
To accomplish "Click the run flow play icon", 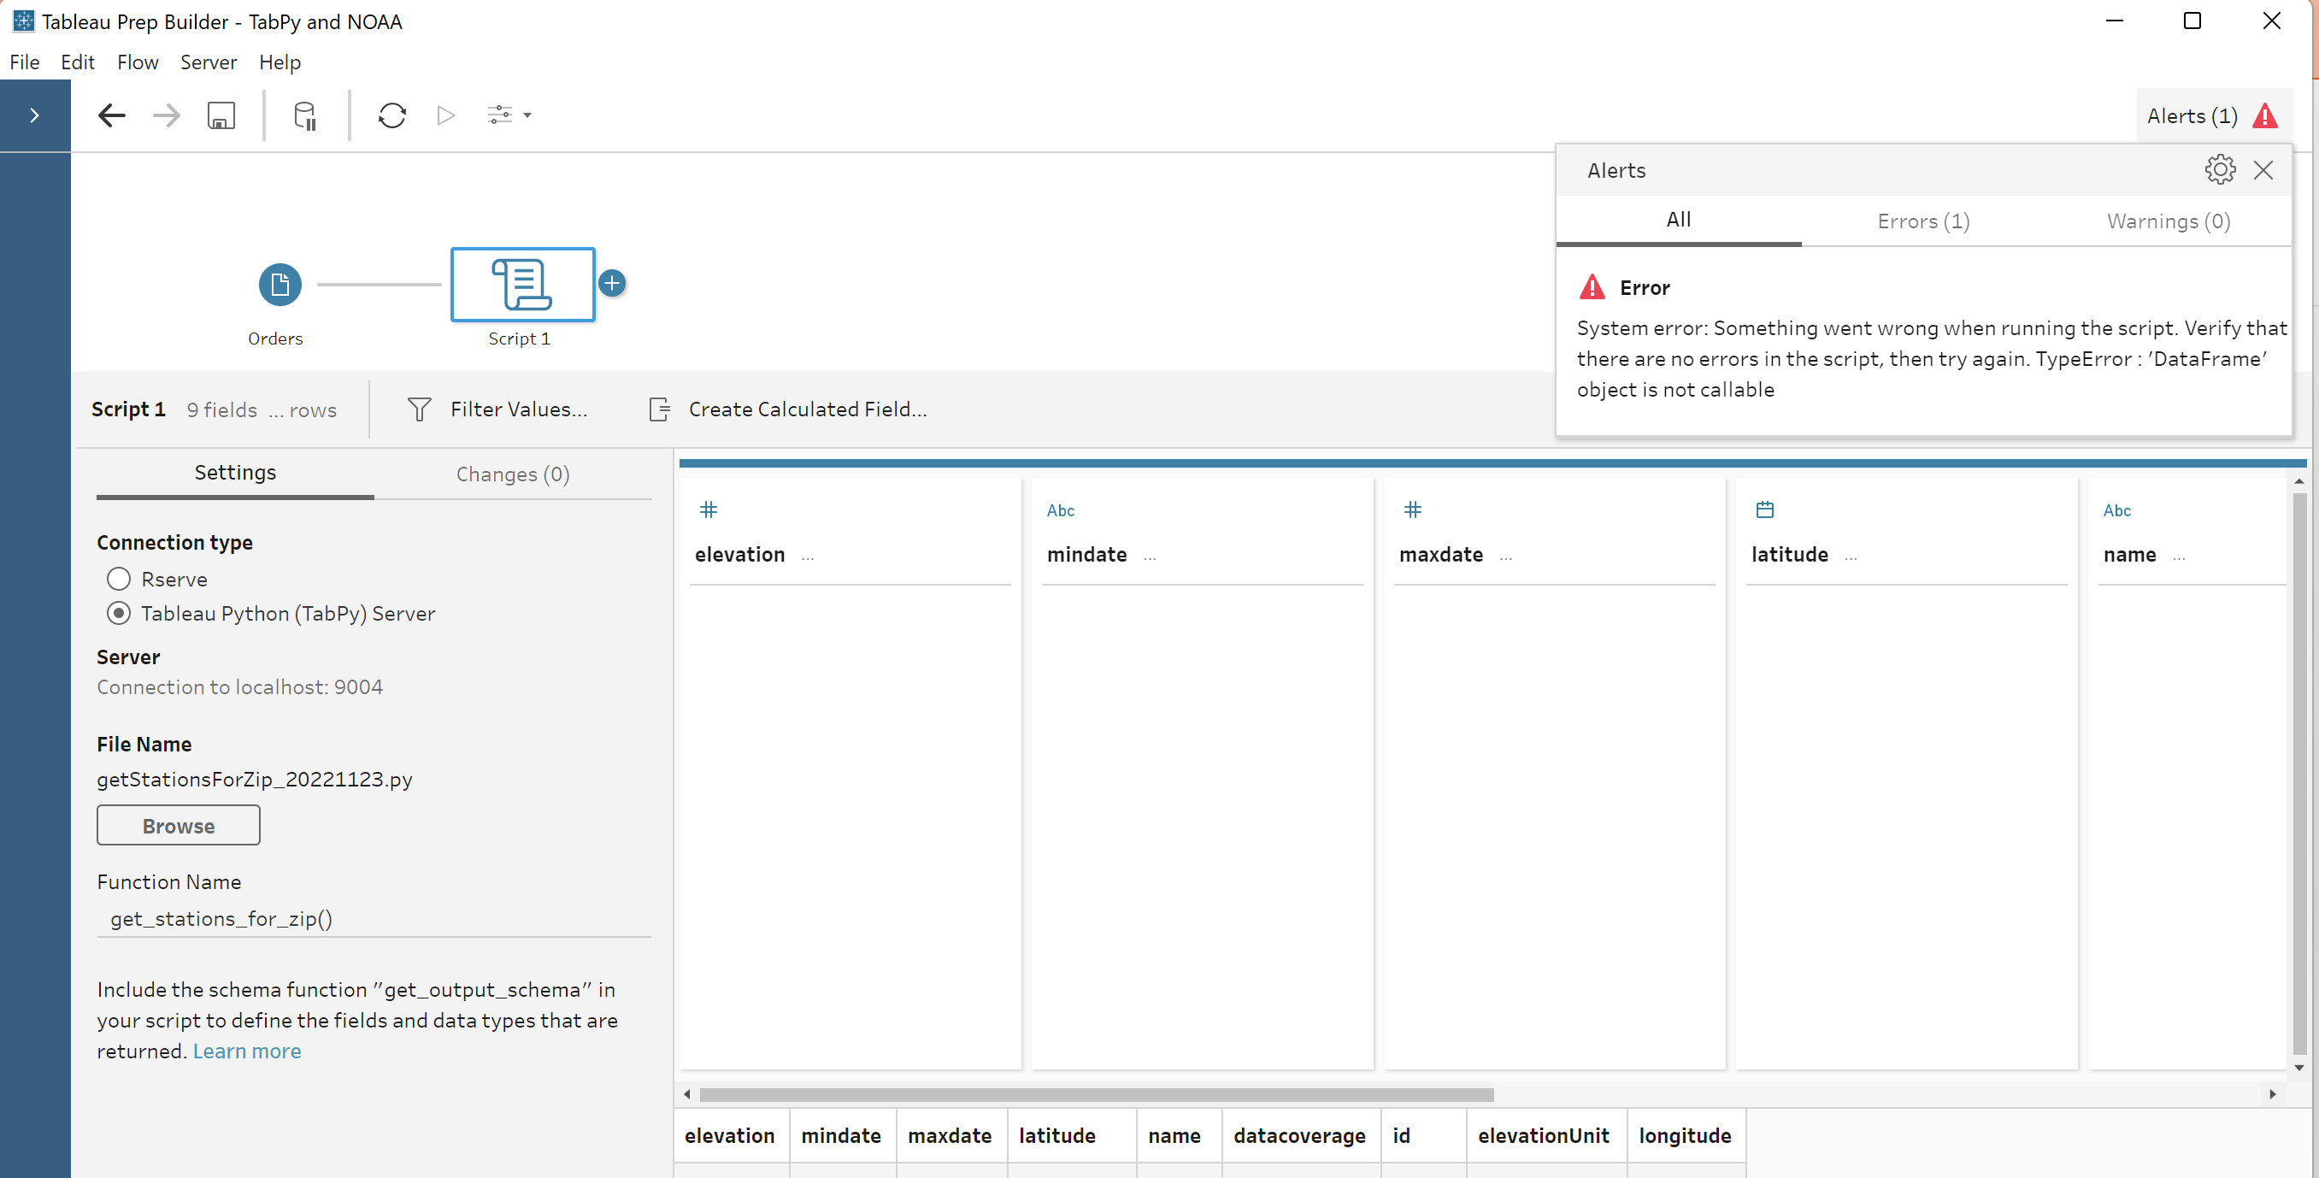I will (445, 115).
